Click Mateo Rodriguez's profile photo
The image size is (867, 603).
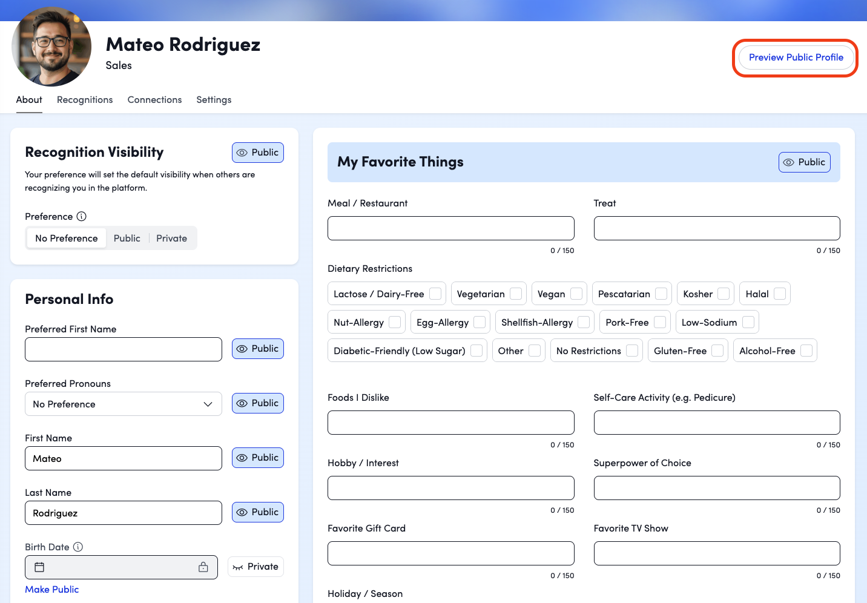point(51,47)
